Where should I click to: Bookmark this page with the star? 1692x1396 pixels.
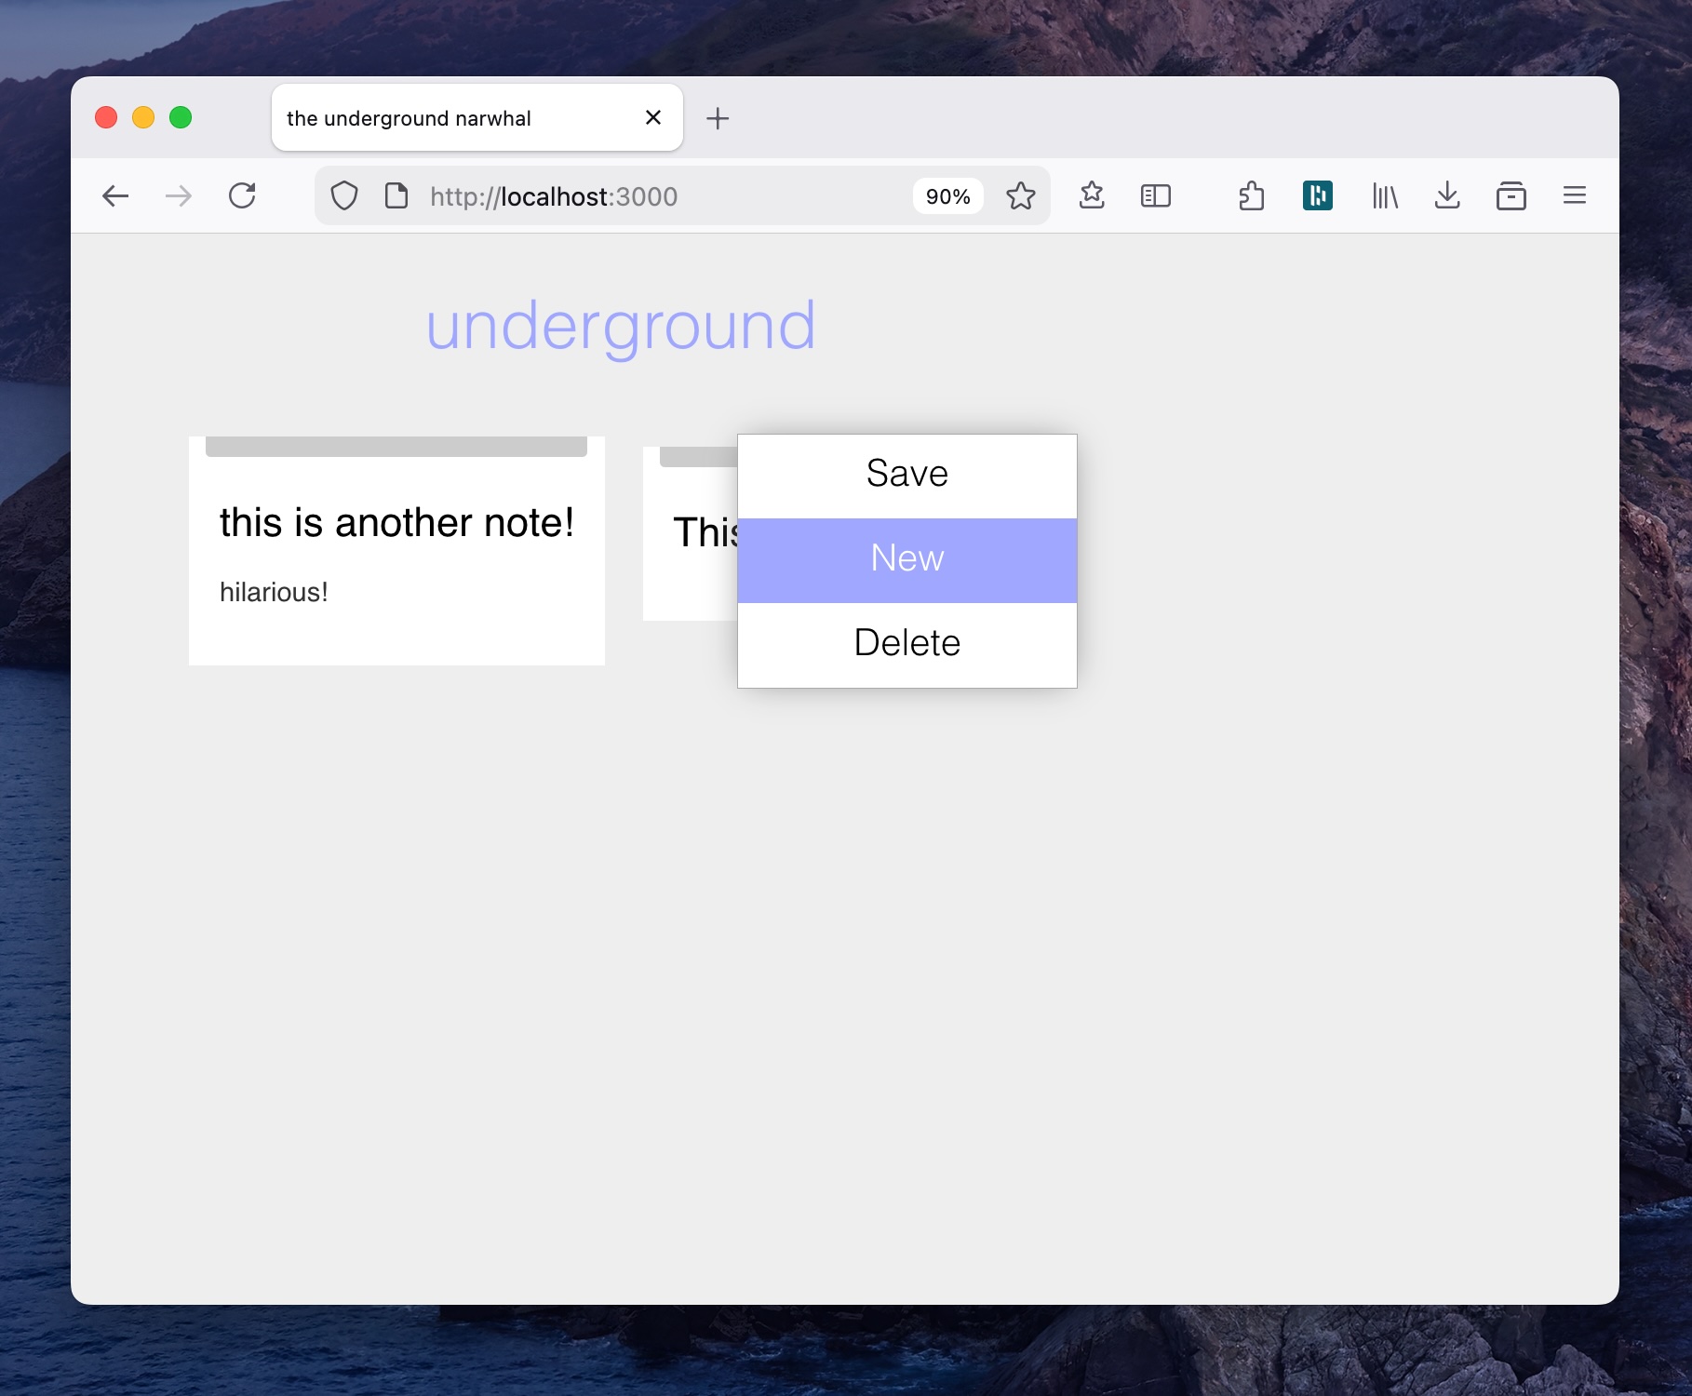point(1020,196)
